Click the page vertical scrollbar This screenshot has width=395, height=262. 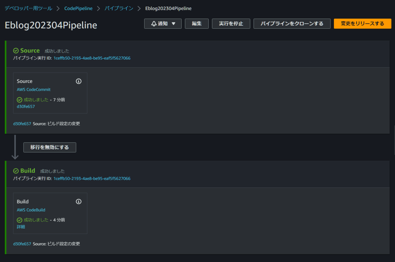[394, 141]
